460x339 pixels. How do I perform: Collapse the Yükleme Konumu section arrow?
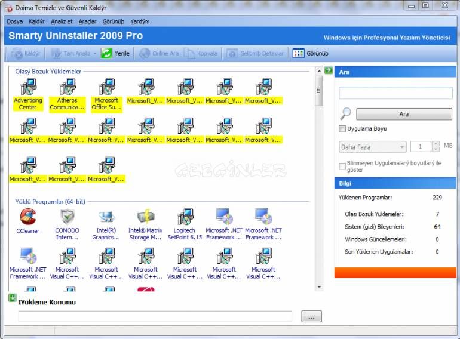click(x=12, y=298)
